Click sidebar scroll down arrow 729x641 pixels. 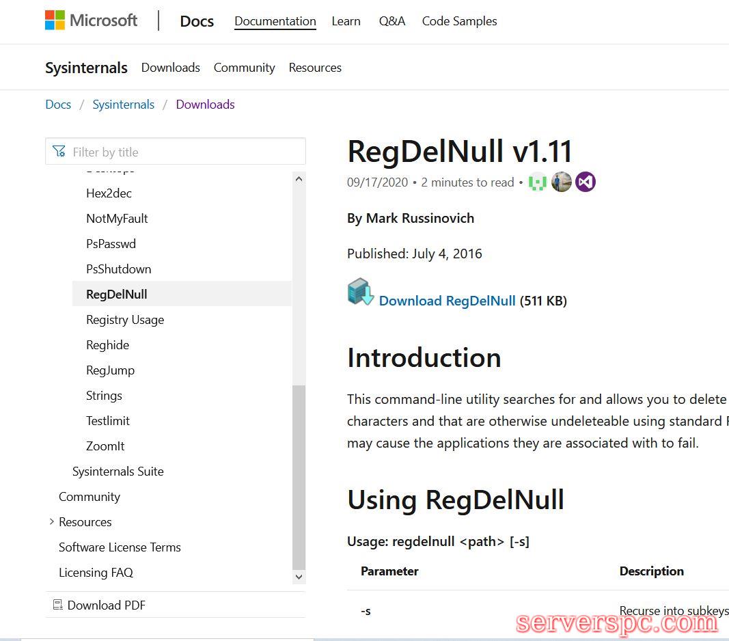[299, 577]
